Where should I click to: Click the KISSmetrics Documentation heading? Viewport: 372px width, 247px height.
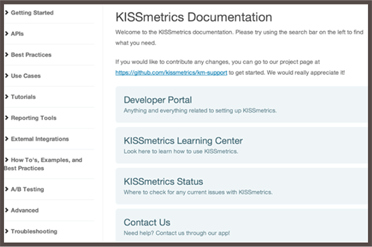(x=194, y=17)
